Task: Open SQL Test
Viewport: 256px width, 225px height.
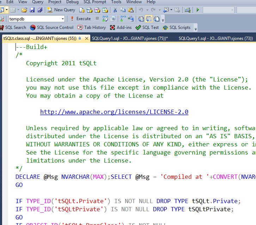Action: click(x=147, y=28)
